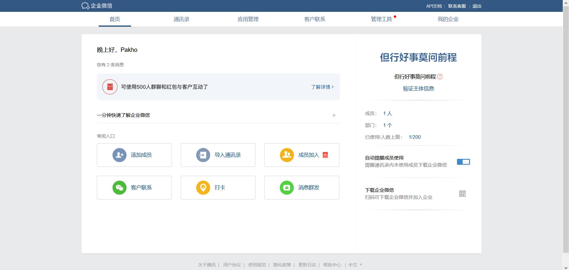Click the 打卡 button label
This screenshot has height=270, width=569.
(220, 188)
